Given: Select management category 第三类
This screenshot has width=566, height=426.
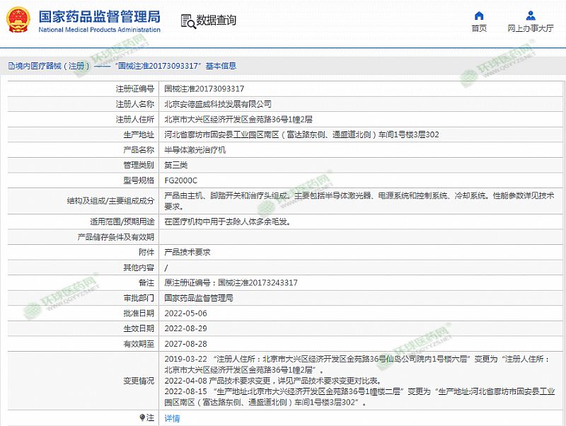Looking at the screenshot, I should (x=176, y=166).
